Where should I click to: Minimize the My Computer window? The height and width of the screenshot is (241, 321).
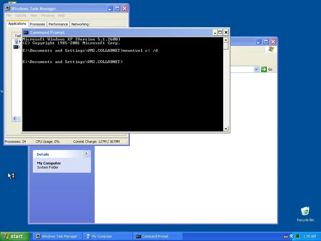(x=259, y=42)
